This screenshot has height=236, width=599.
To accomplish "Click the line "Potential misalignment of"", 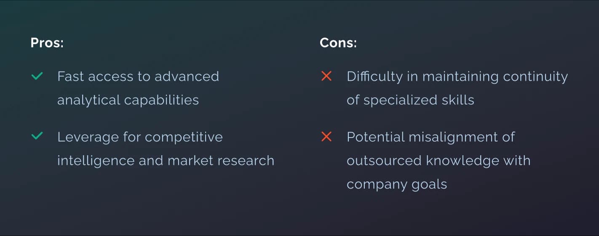I will [x=431, y=137].
